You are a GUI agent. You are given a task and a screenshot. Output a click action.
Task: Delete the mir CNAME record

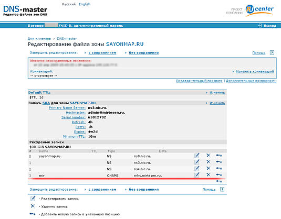[209, 174]
